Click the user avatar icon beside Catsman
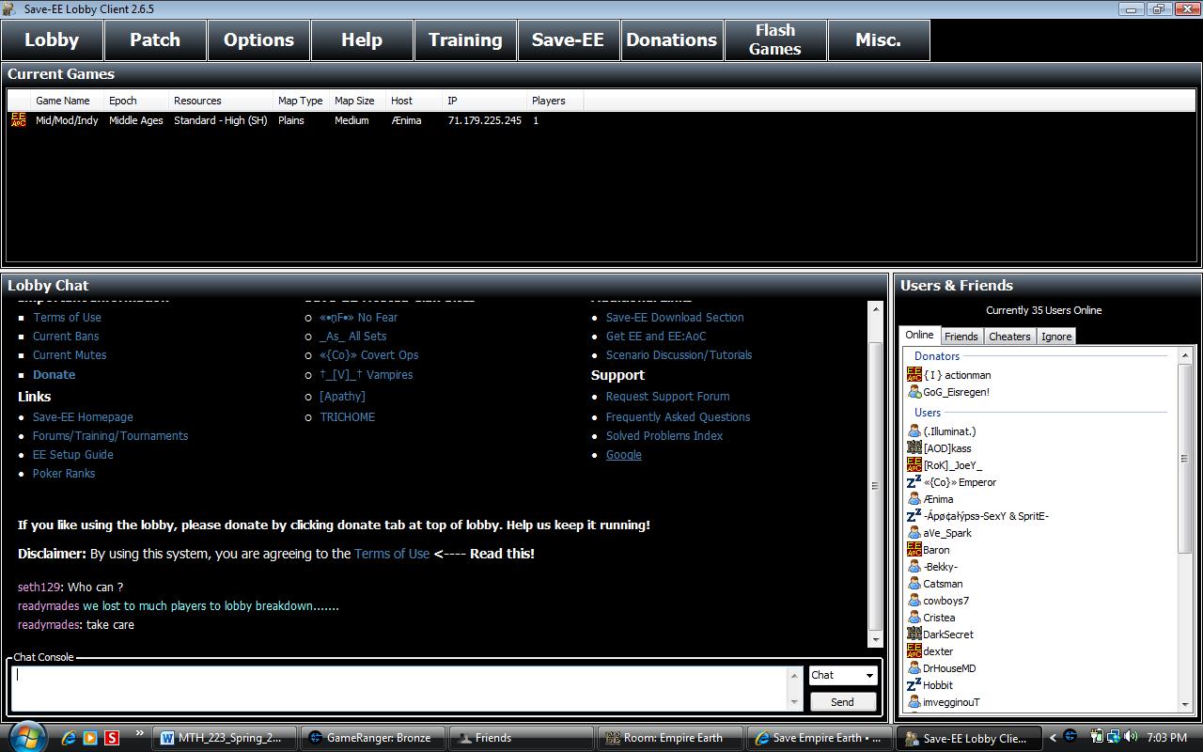The height and width of the screenshot is (752, 1203). (x=914, y=584)
